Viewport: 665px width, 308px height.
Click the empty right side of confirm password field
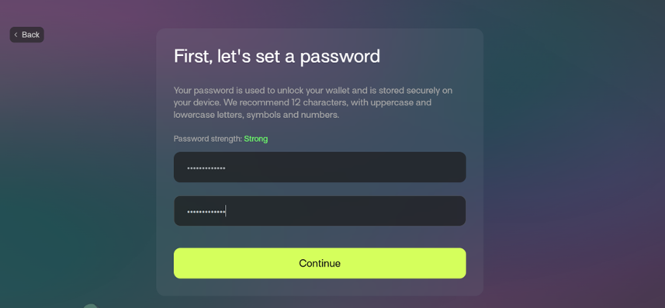(382, 211)
